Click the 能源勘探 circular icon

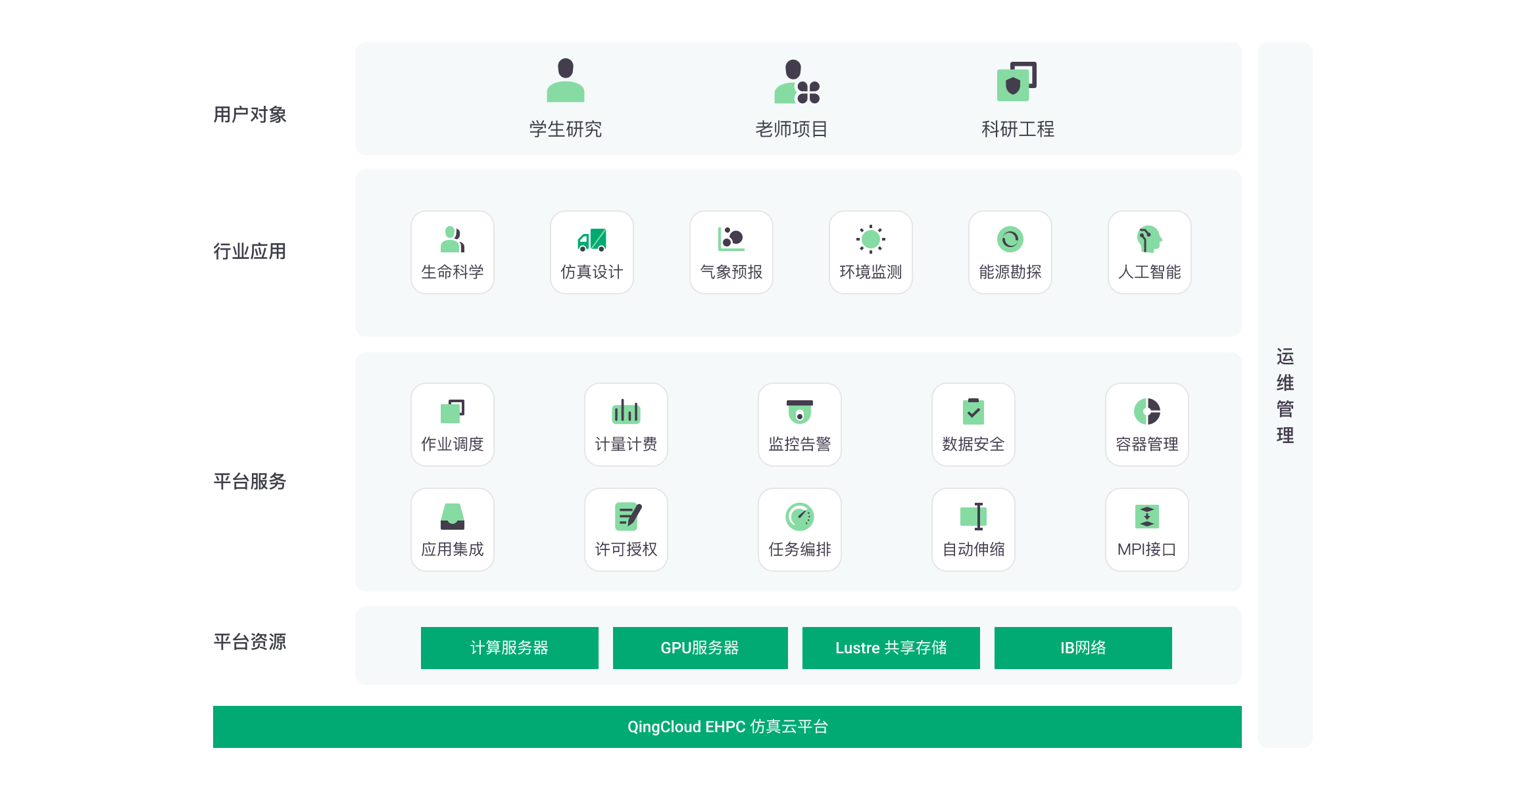click(1010, 239)
